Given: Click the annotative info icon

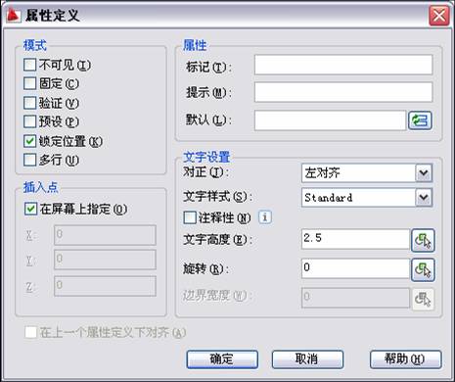Looking at the screenshot, I should [x=265, y=217].
